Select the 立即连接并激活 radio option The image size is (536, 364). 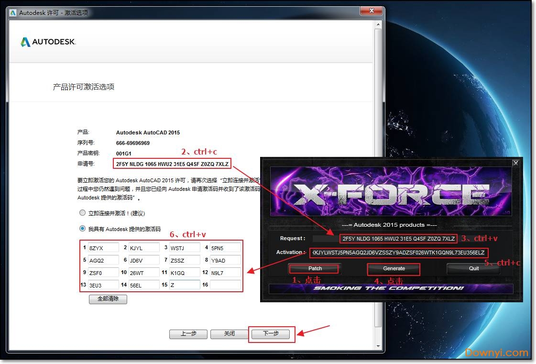82,213
